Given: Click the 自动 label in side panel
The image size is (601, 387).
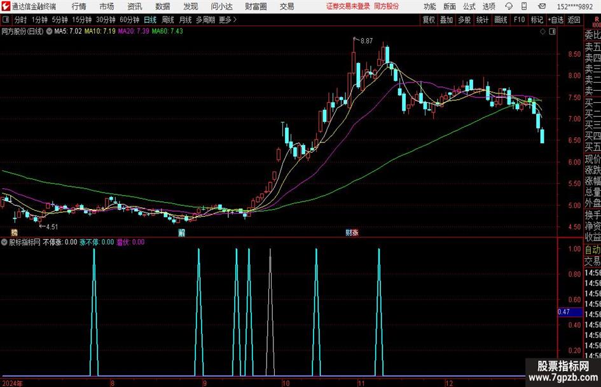Looking at the screenshot, I should pyautogui.click(x=593, y=250).
